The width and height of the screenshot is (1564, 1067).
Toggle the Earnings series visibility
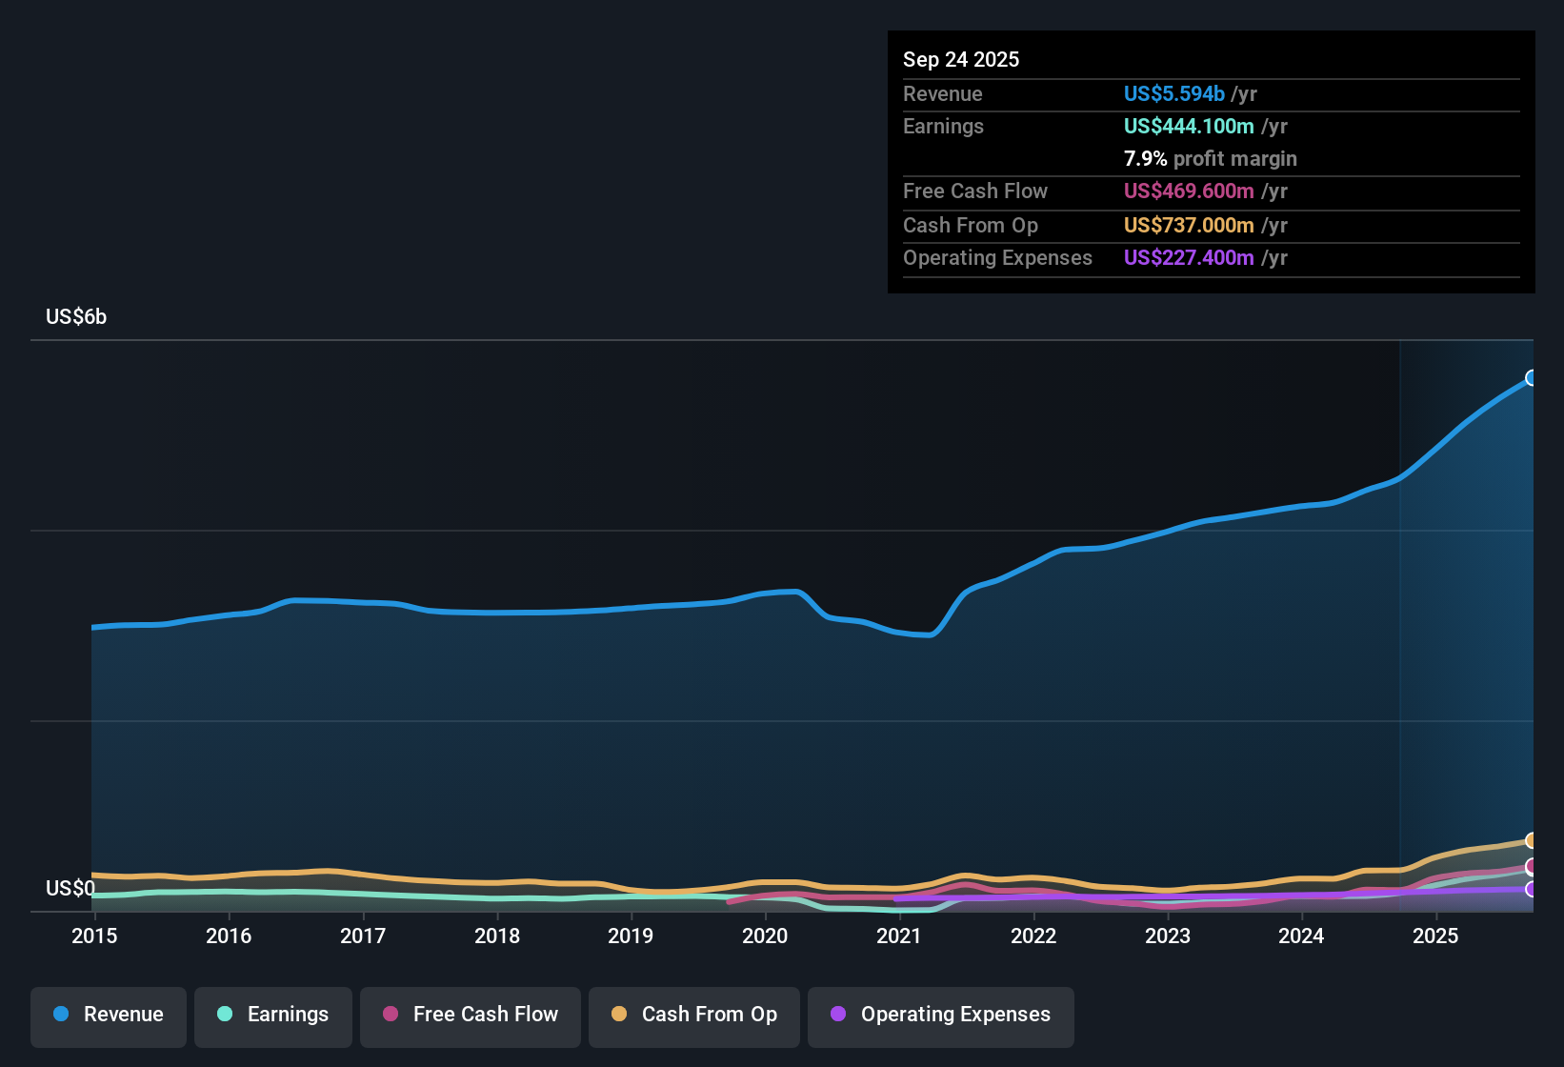pyautogui.click(x=273, y=1017)
